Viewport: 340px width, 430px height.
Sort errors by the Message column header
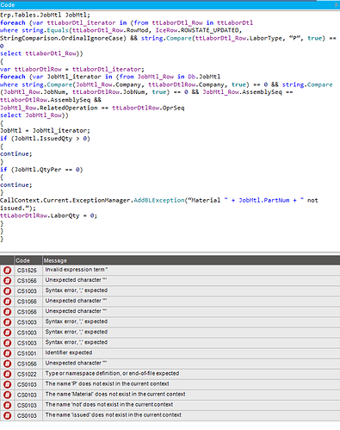click(x=191, y=260)
